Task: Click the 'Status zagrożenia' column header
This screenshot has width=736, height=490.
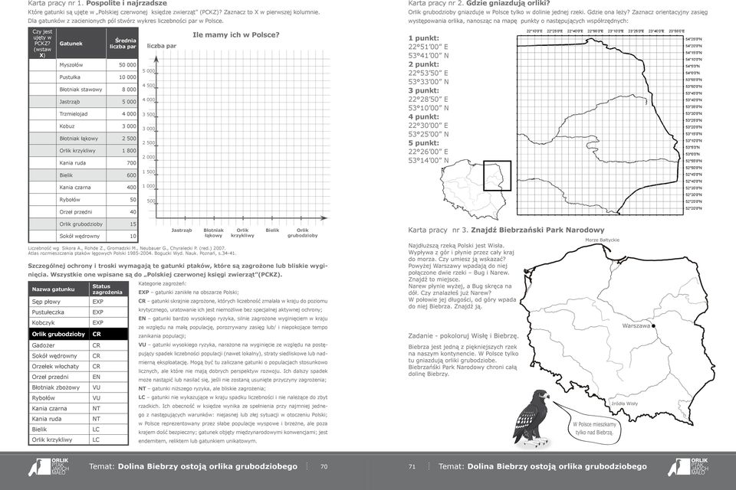Action: pos(107,289)
